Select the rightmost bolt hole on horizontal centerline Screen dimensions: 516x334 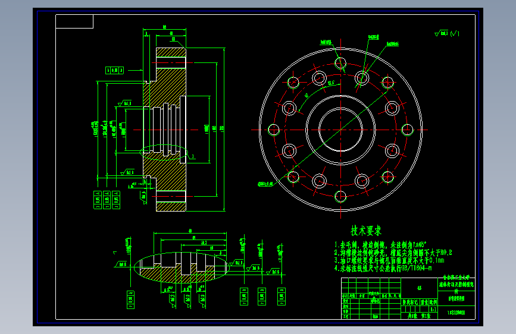(x=408, y=130)
